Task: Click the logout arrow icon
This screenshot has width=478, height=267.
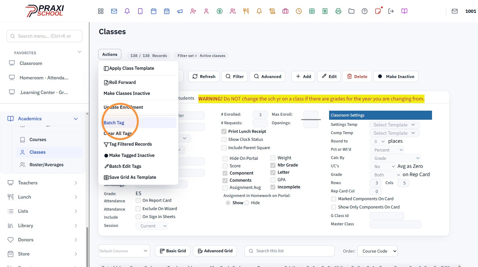Action: tap(391, 11)
